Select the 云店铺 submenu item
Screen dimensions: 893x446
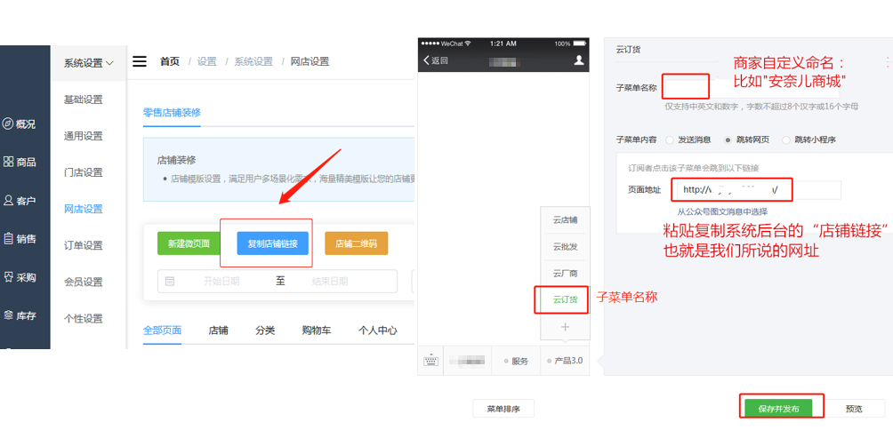pos(565,219)
